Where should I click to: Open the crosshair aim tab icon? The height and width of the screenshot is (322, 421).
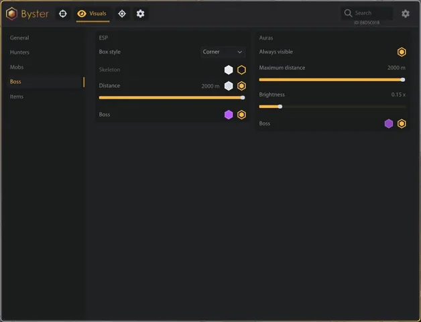[x=63, y=13]
